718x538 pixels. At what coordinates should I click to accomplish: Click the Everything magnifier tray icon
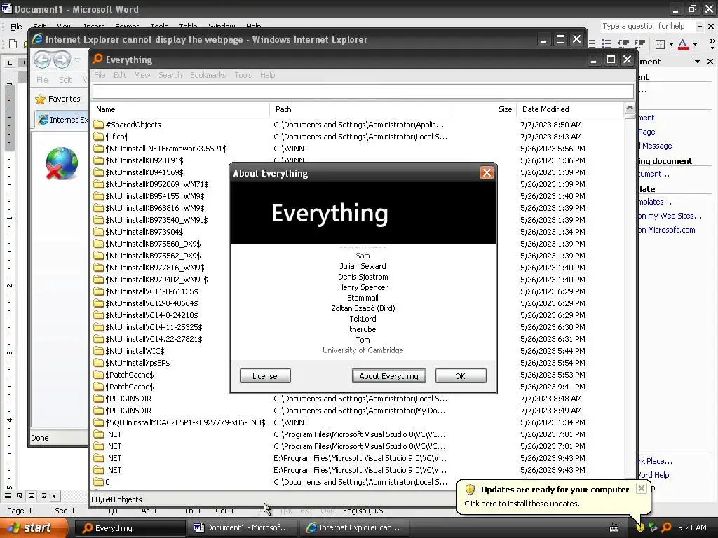[x=666, y=527]
